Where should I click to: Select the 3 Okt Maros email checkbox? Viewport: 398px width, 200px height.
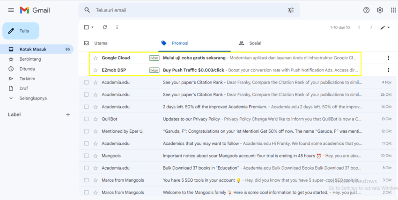coord(86,180)
